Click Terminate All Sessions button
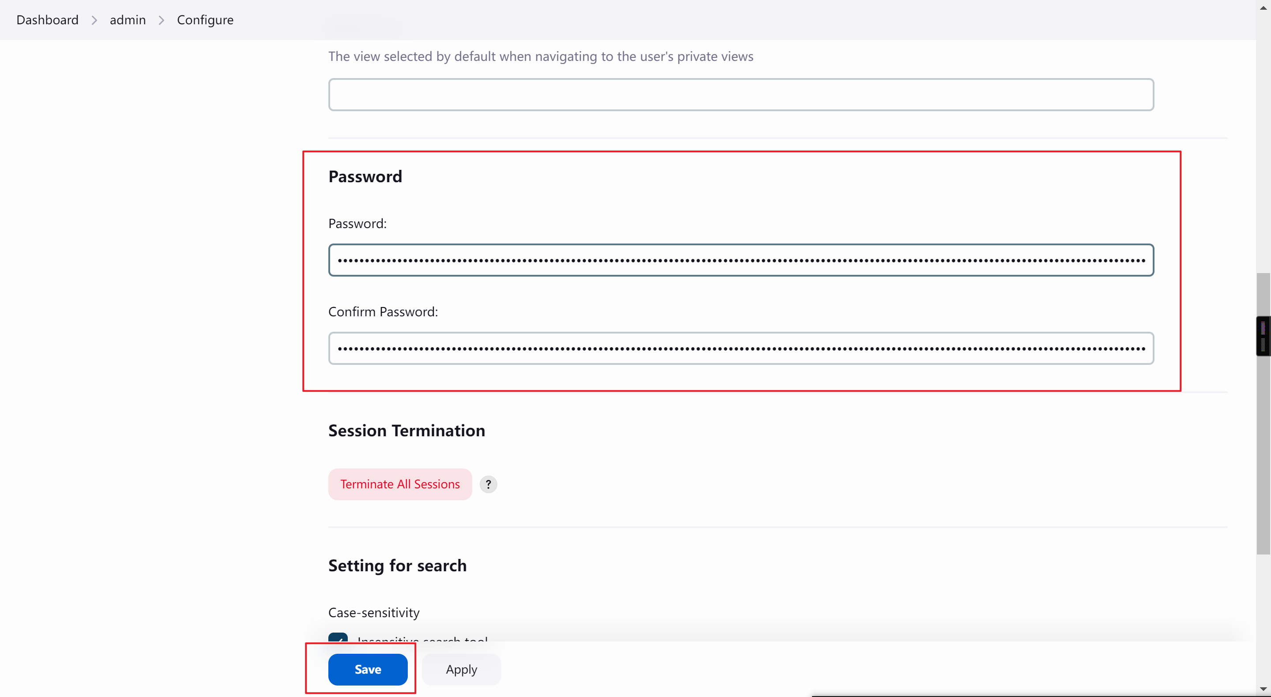This screenshot has width=1271, height=697. (x=400, y=484)
